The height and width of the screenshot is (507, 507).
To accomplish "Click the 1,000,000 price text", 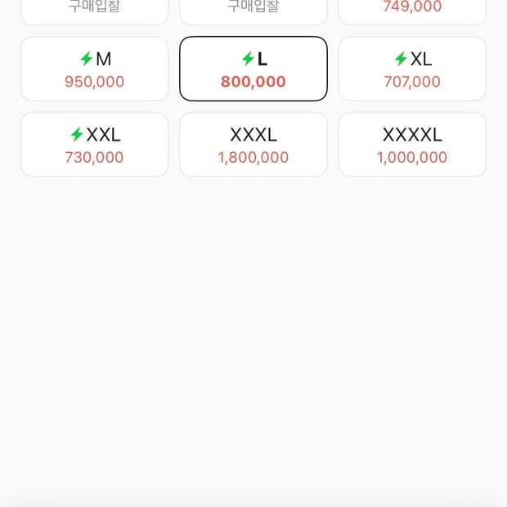I will pyautogui.click(x=412, y=158).
